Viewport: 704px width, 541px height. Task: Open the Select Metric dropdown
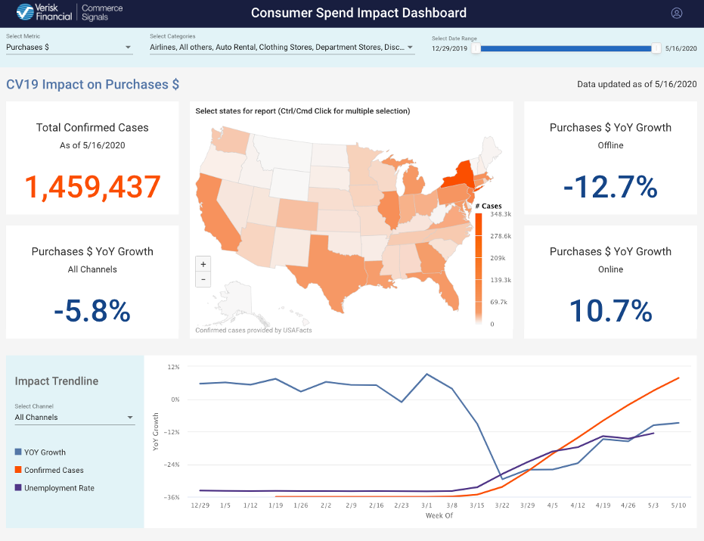click(69, 48)
